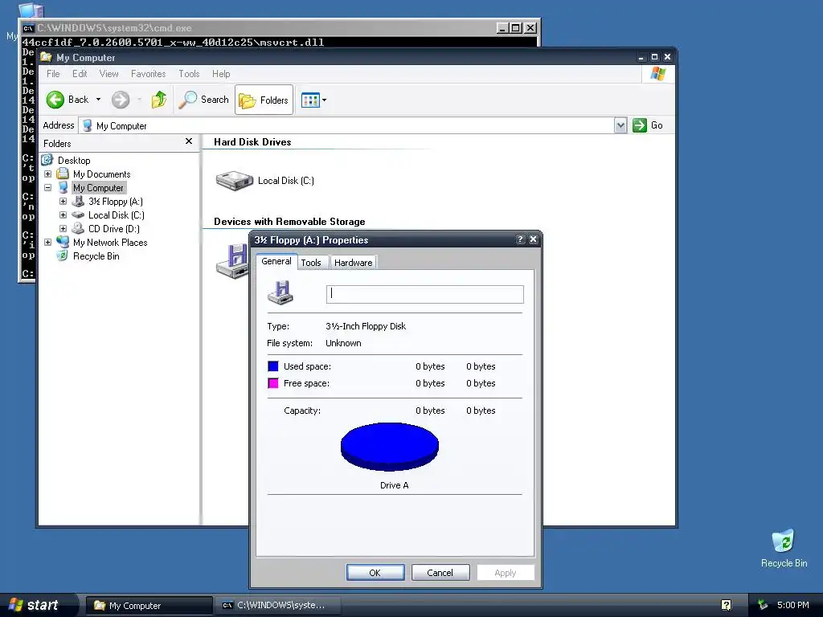The height and width of the screenshot is (617, 823).
Task: Click the system tray network icon
Action: point(763,606)
